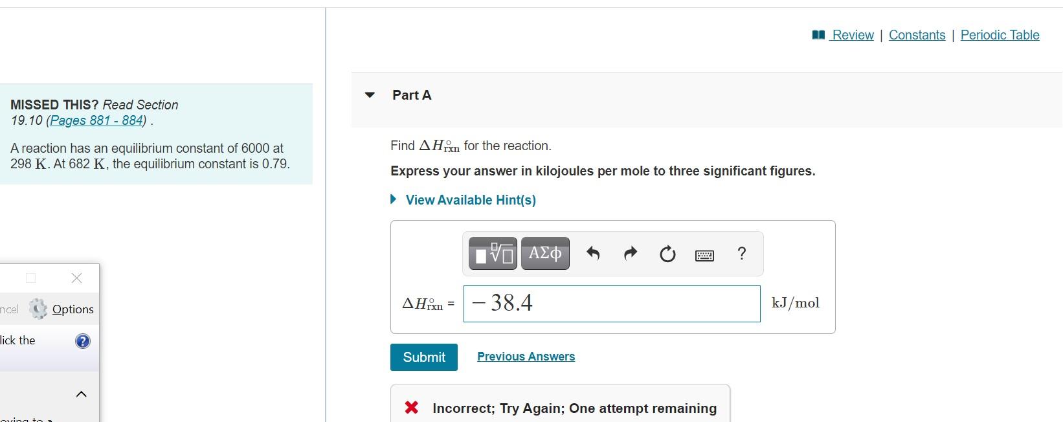Open the Review panel via its book icon
This screenshot has height=422, width=1063.
[x=817, y=34]
